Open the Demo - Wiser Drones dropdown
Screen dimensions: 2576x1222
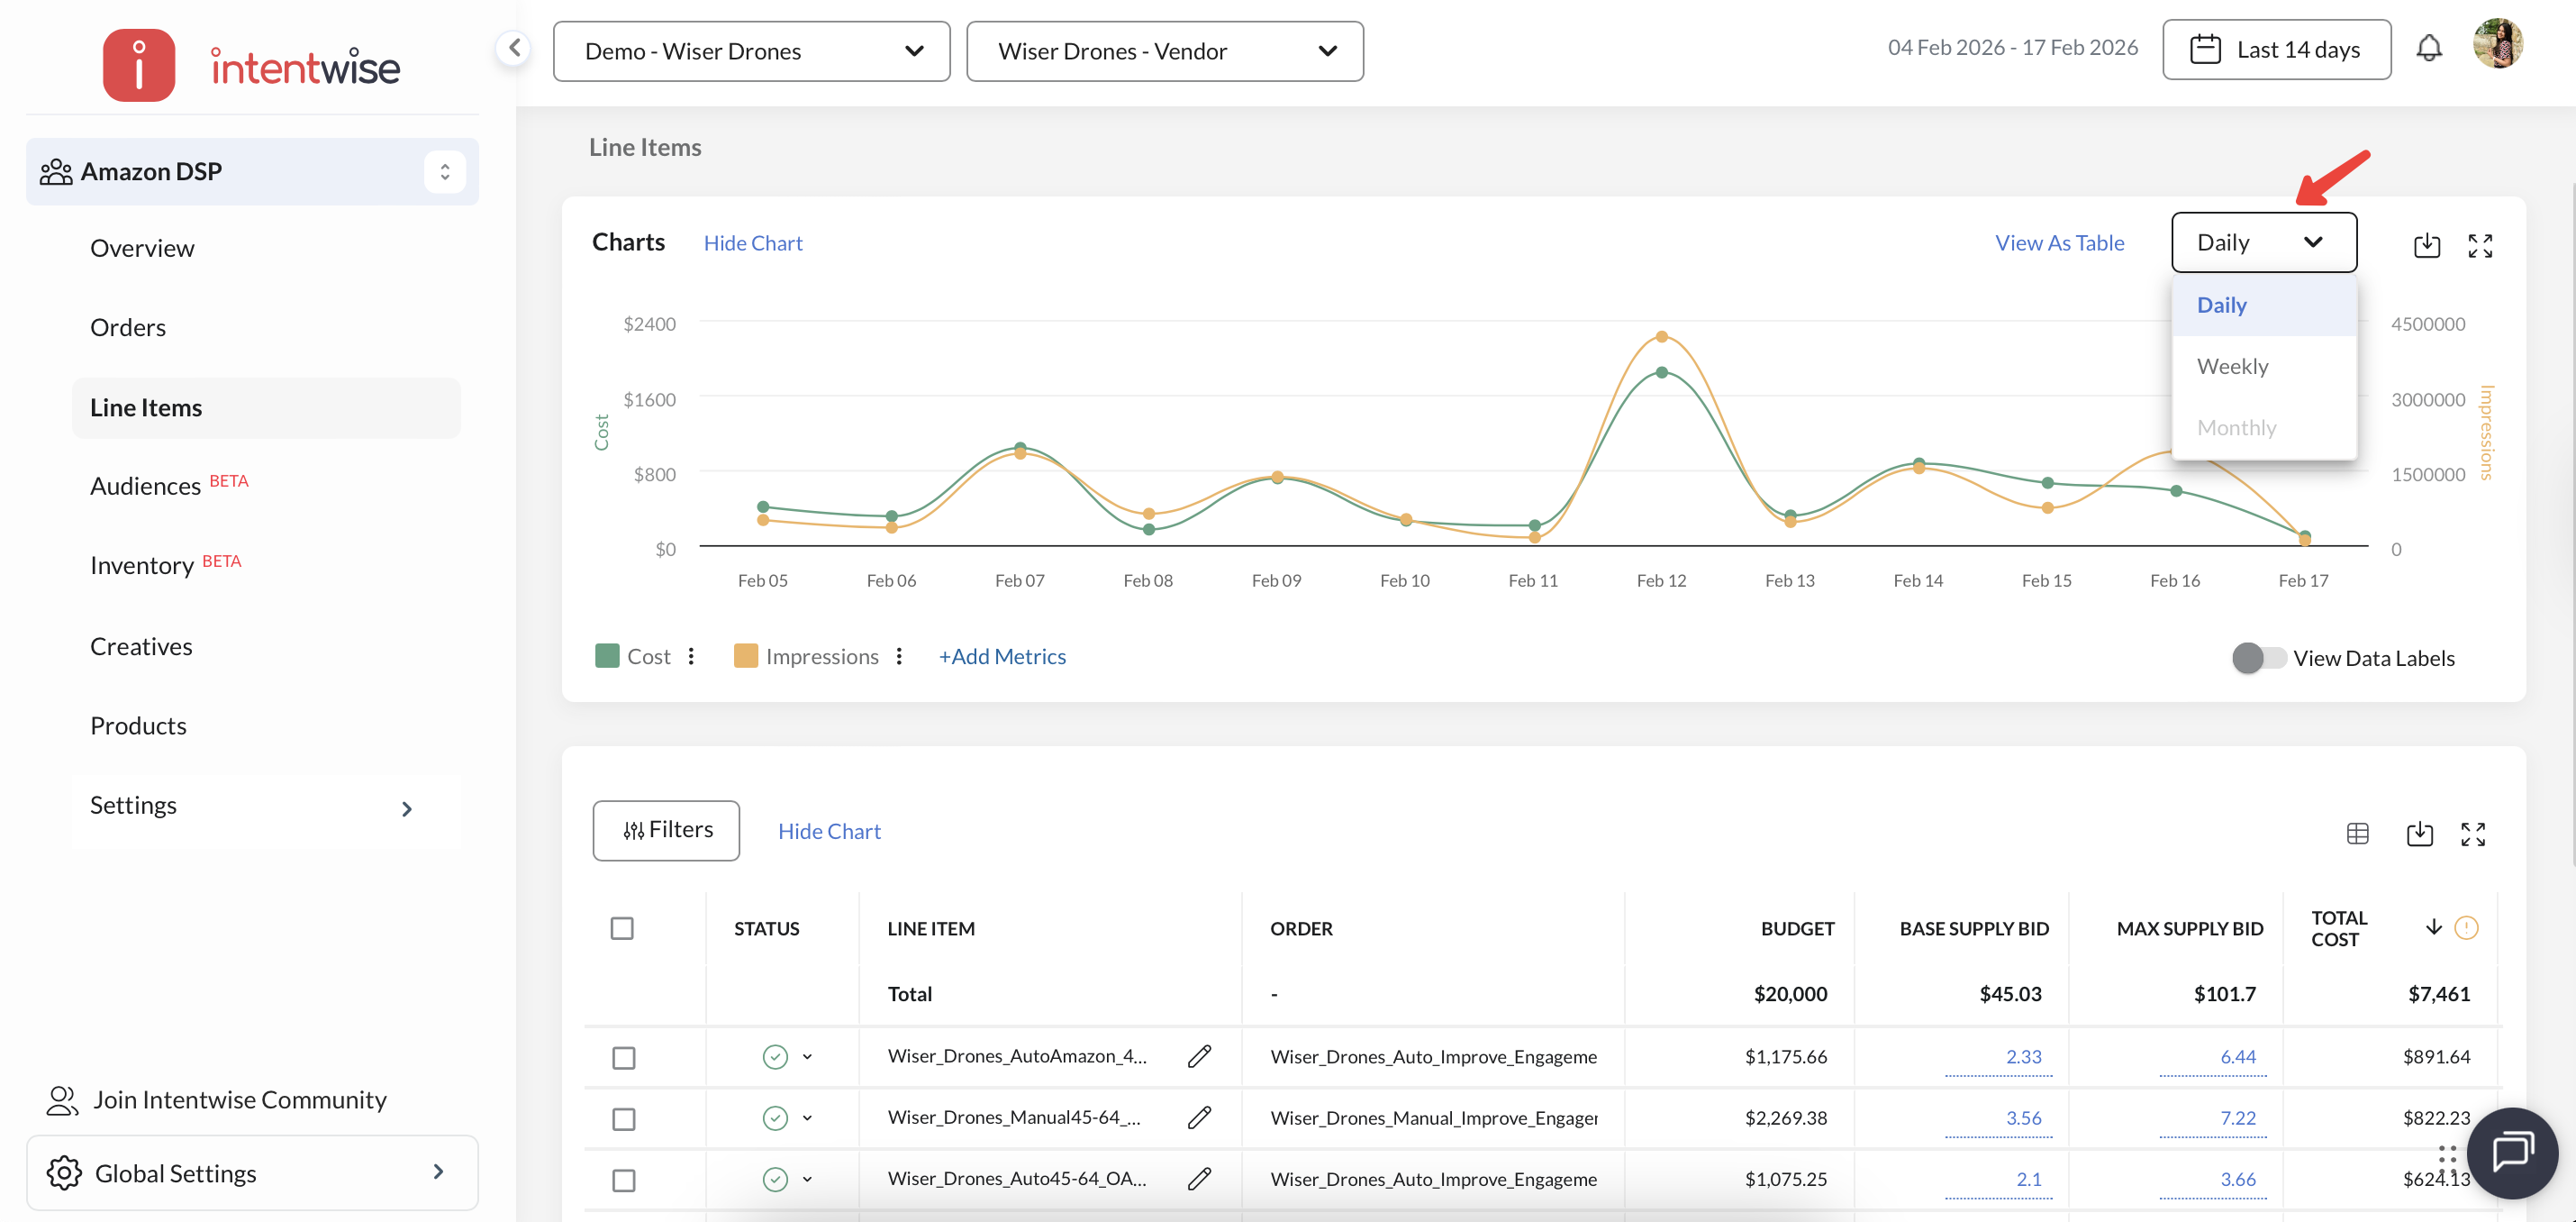click(751, 51)
